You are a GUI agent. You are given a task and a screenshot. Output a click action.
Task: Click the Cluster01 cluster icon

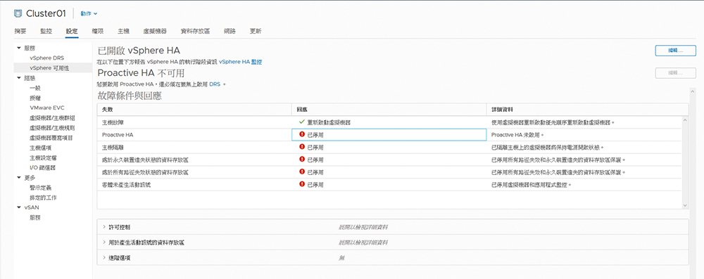pos(18,13)
